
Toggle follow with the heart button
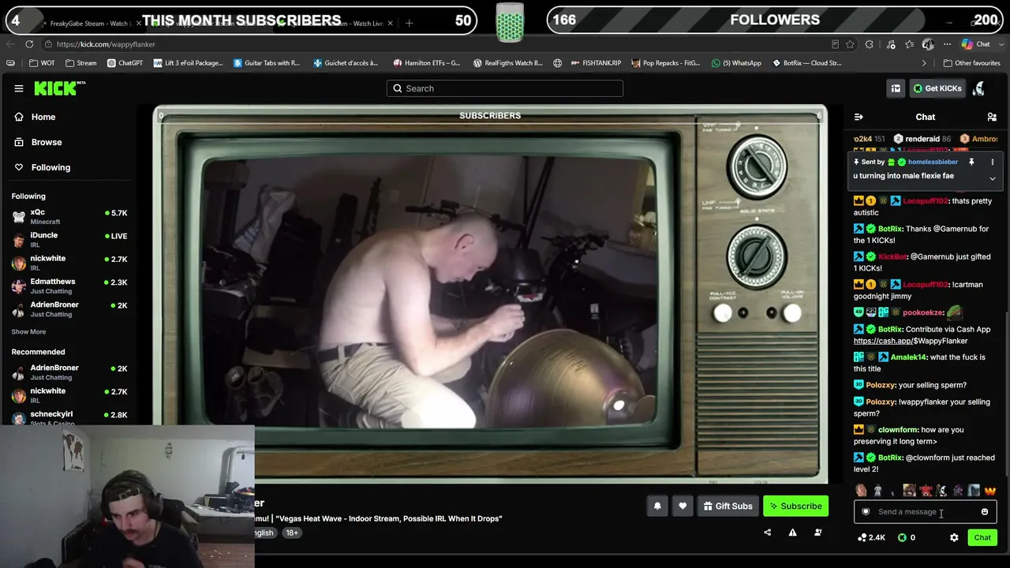tap(683, 506)
